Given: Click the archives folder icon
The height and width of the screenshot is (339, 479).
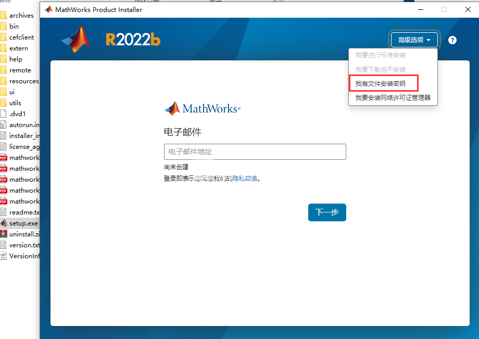Looking at the screenshot, I should [x=3, y=15].
